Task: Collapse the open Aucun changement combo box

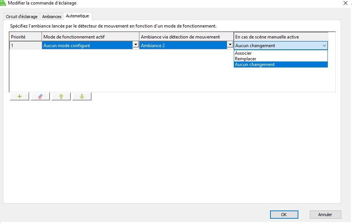Action: click(x=324, y=46)
